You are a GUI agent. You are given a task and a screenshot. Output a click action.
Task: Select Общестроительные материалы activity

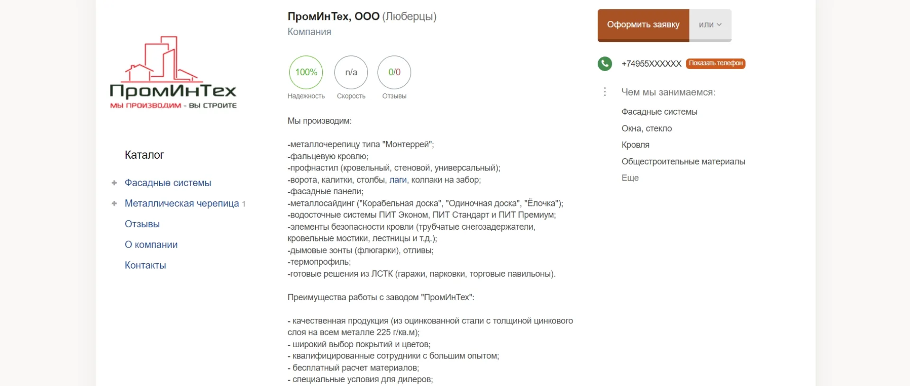[683, 162]
